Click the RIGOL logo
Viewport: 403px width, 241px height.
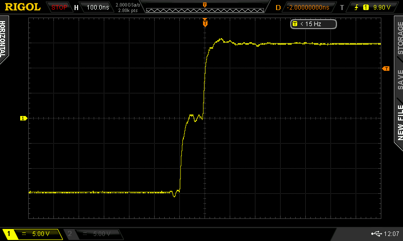pos(23,7)
